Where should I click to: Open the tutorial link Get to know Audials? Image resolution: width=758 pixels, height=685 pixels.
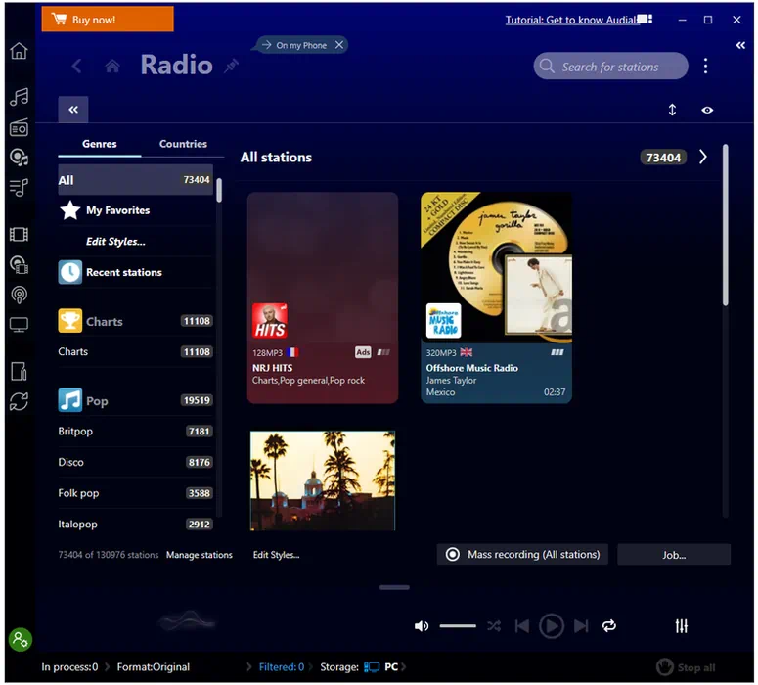click(x=572, y=20)
